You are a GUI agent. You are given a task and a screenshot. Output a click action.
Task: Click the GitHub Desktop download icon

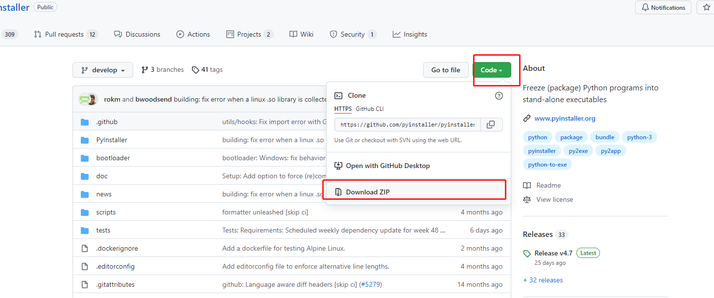(338, 166)
